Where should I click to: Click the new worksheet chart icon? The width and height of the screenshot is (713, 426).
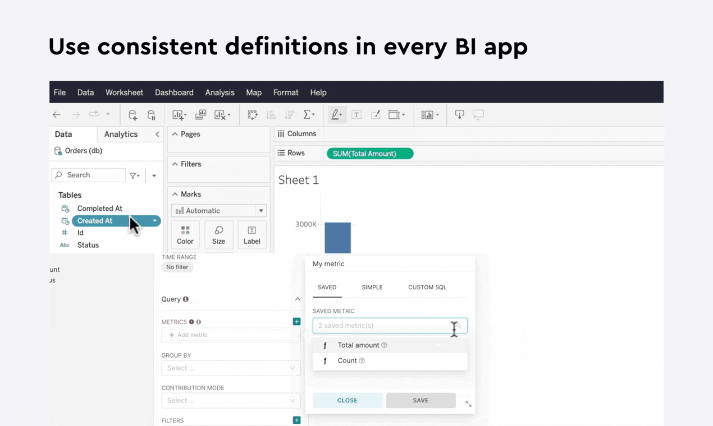pos(179,115)
